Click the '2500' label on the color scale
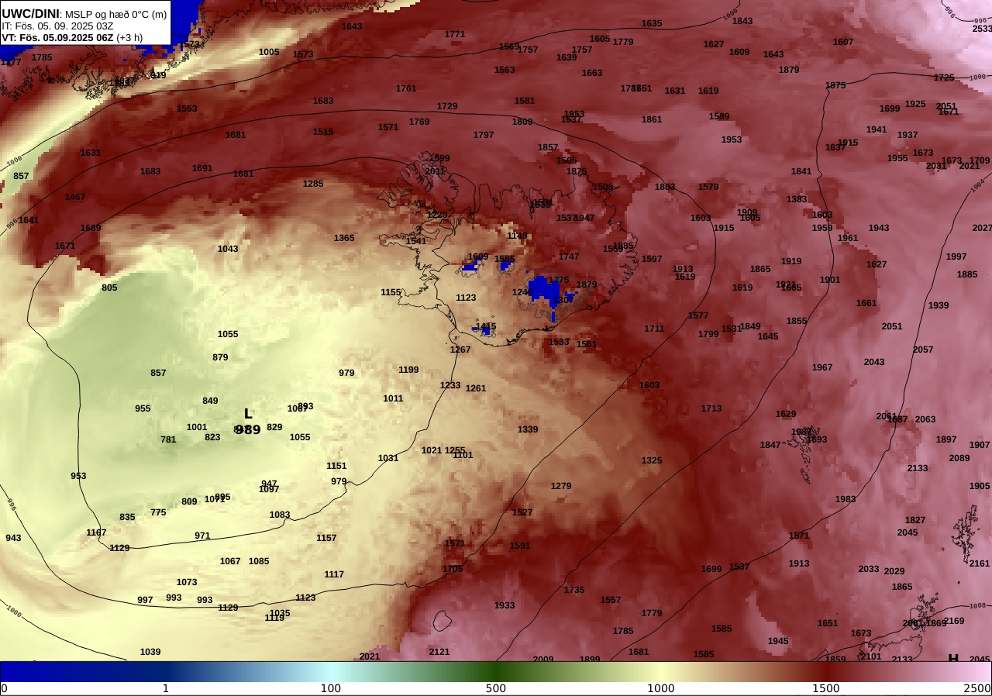 977,688
